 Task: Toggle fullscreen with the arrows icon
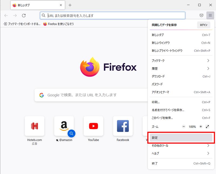pyautogui.click(x=207, y=126)
